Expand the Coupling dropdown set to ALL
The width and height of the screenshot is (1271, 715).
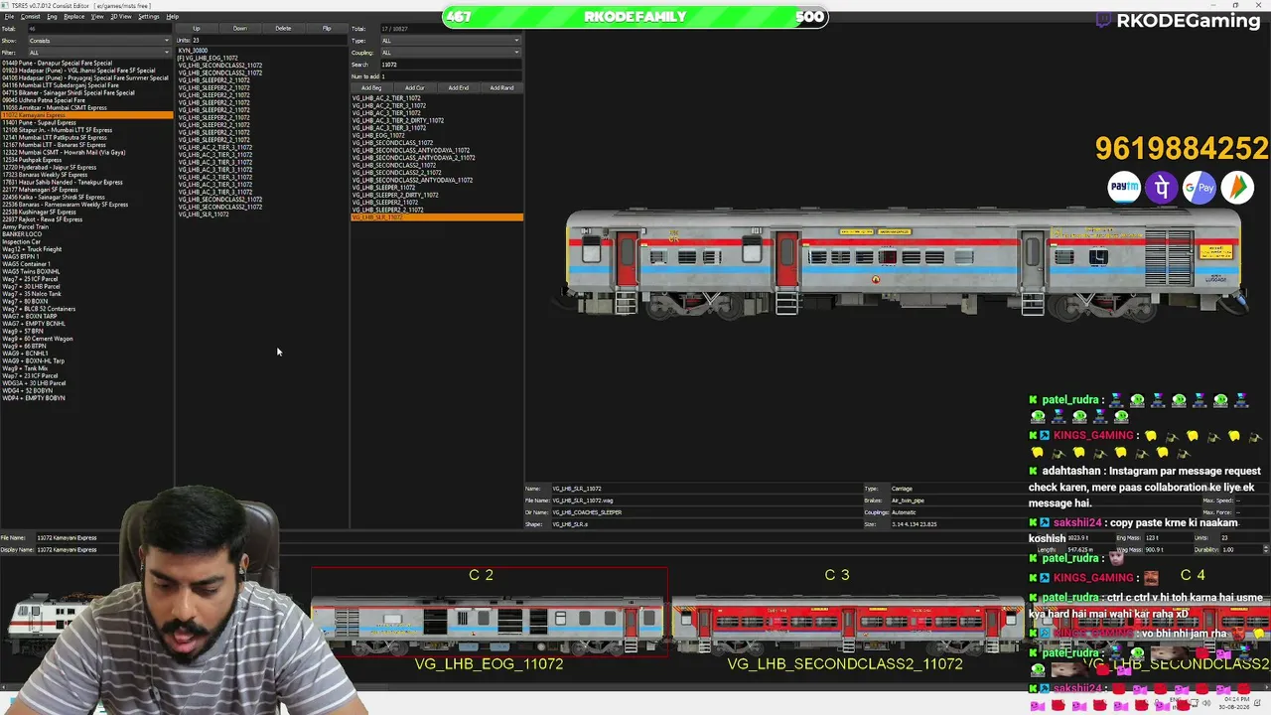[x=450, y=53]
